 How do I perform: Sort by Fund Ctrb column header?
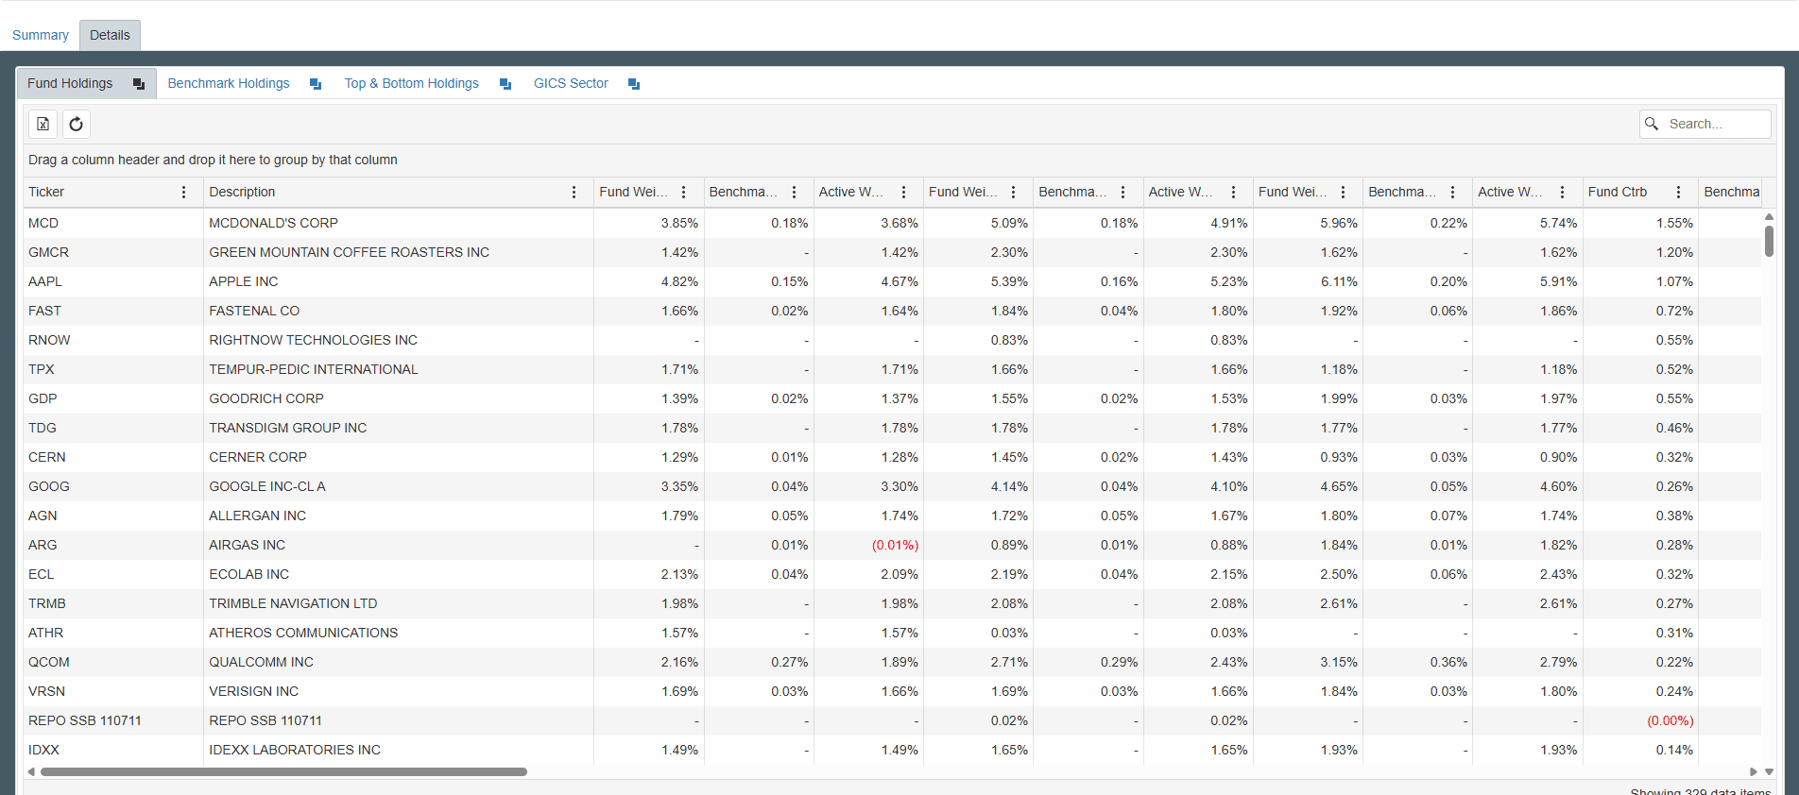pyautogui.click(x=1617, y=192)
